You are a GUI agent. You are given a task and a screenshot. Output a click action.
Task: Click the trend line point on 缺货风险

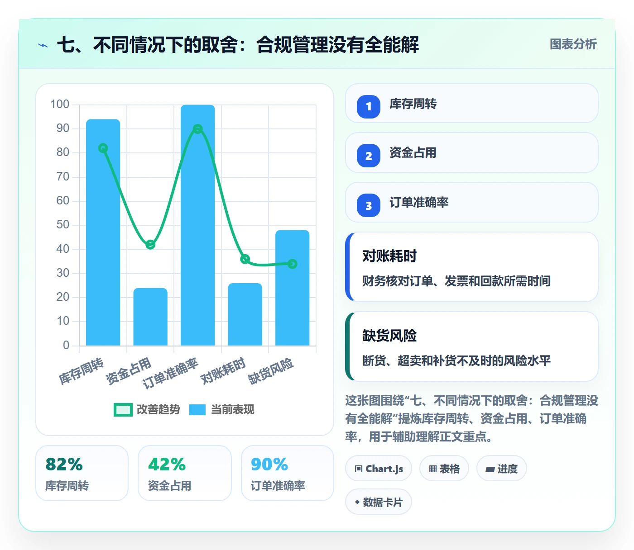(x=293, y=264)
